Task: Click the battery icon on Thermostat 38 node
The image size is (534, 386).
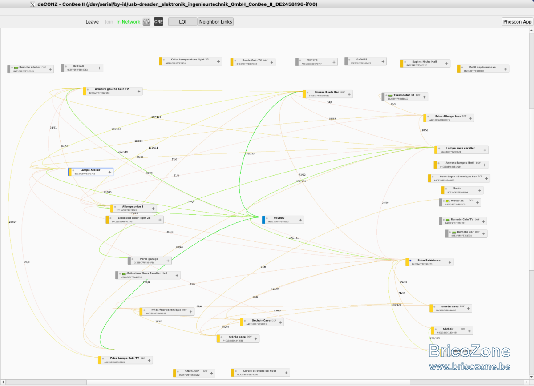Action: [x=390, y=95]
